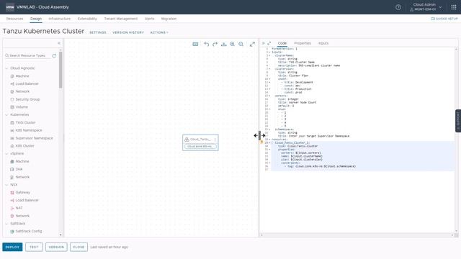461x259 pixels.
Task: Open the services app grid icon
Action: pyautogui.click(x=454, y=7)
